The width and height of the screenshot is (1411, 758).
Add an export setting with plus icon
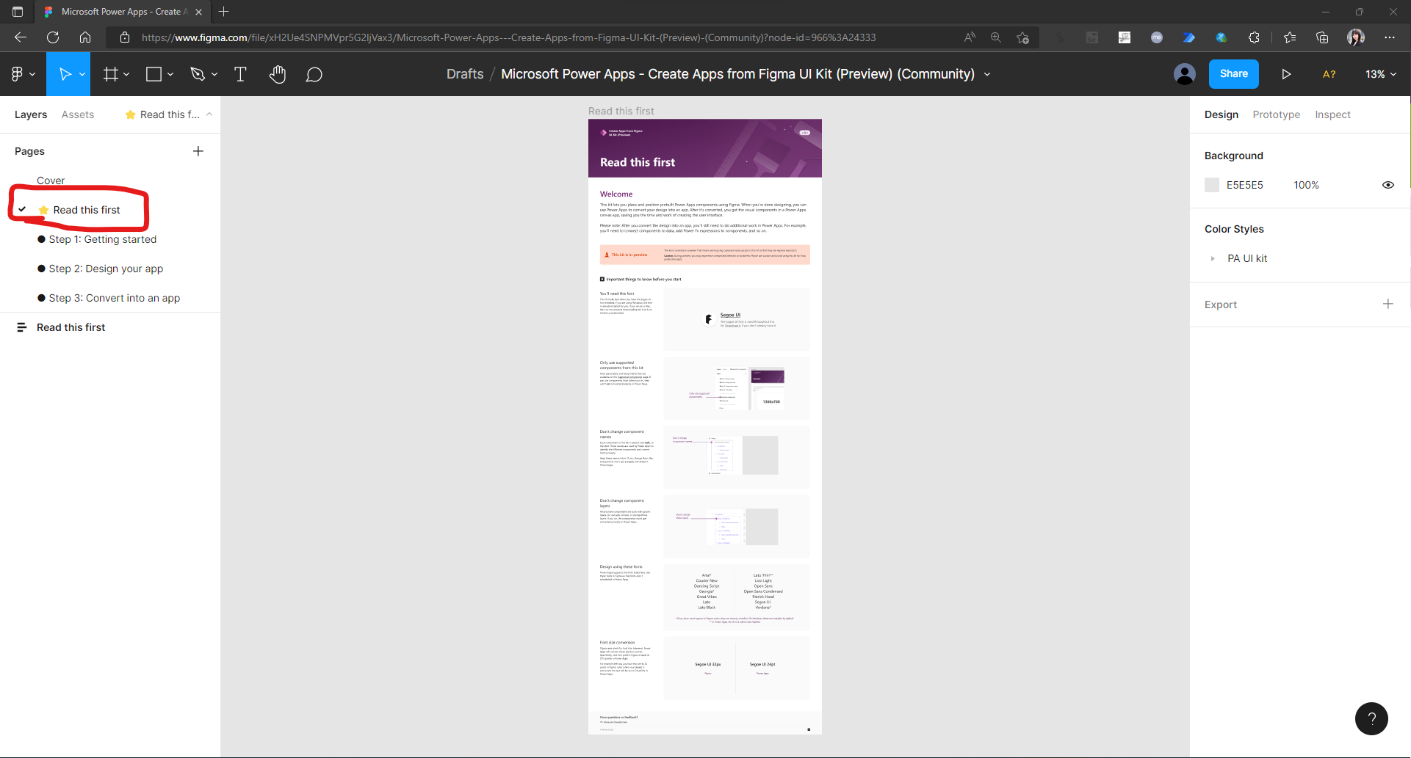click(1388, 304)
